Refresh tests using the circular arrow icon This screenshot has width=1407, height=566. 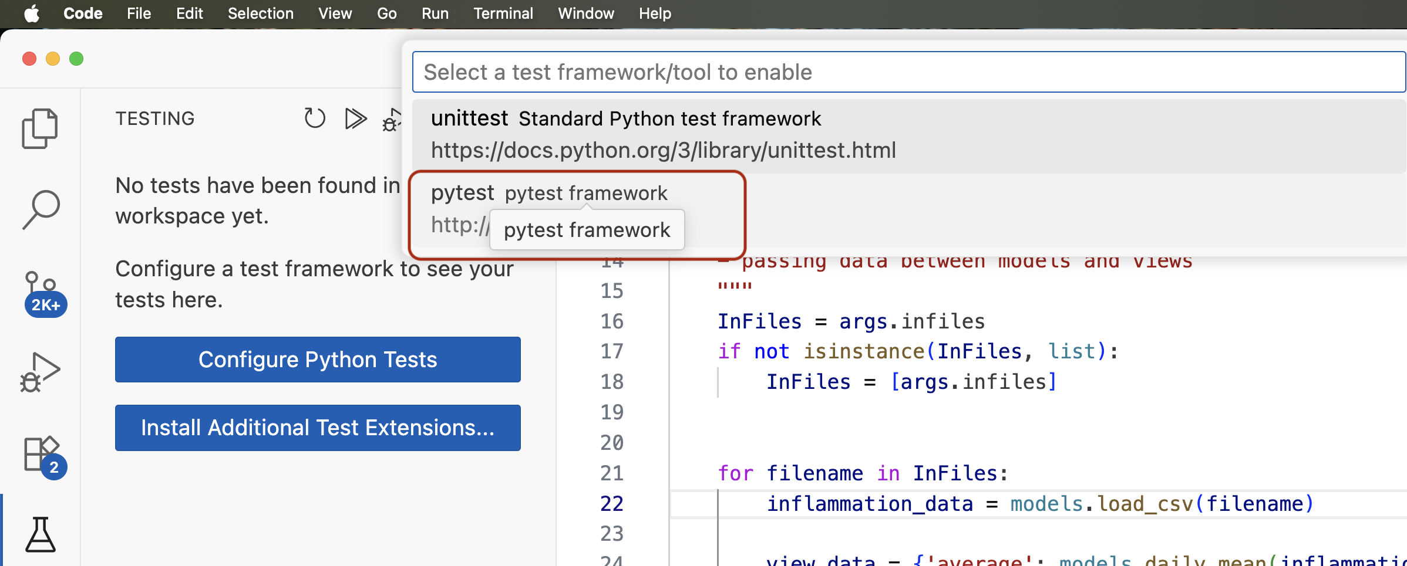(x=315, y=118)
